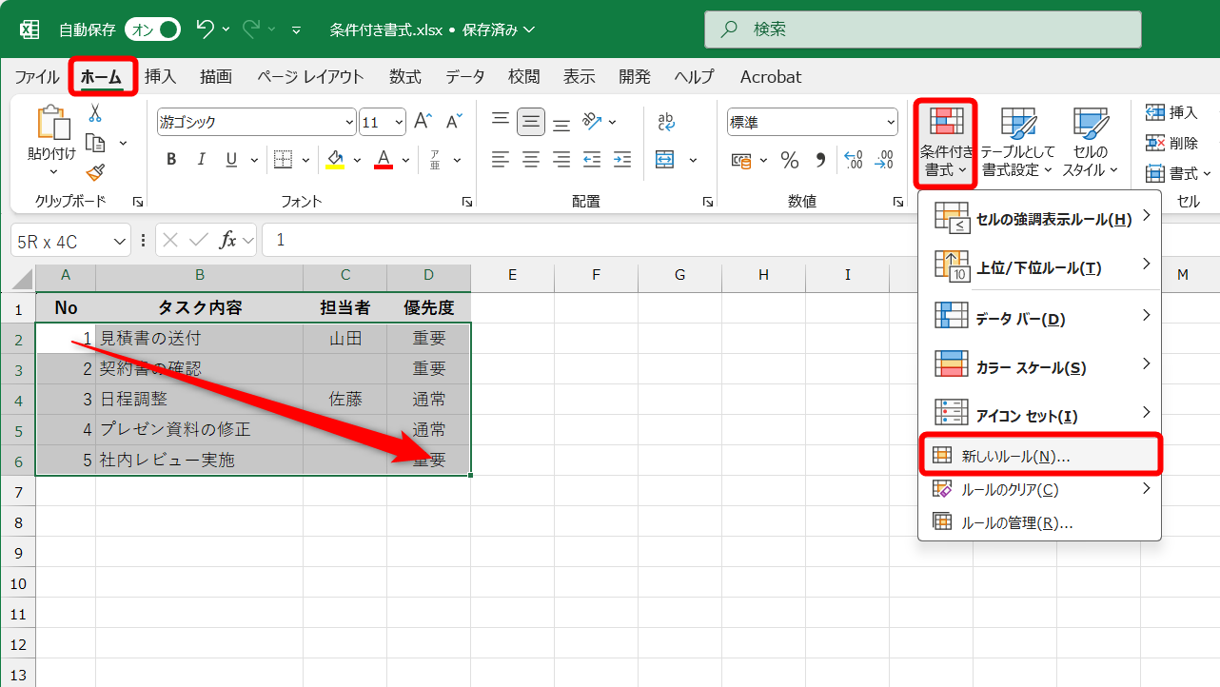Toggle bold formatting
This screenshot has width=1220, height=687.
click(x=171, y=159)
